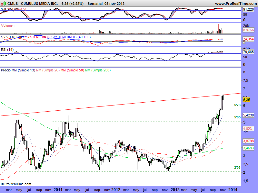Click the 2'03 support level label
Viewport: 258px width, 193px height.
tap(237, 168)
